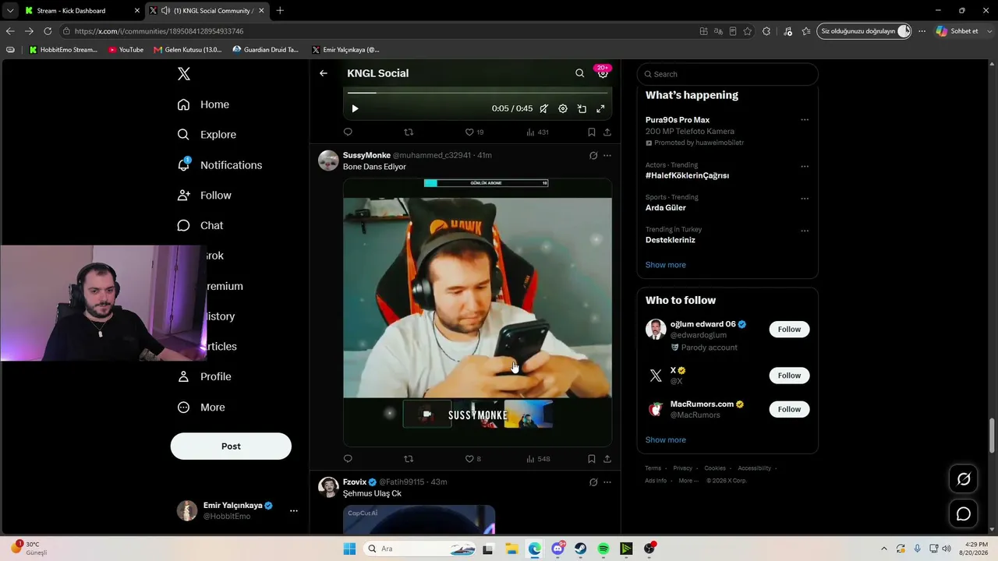
Task: Show more under What's happening
Action: click(666, 265)
